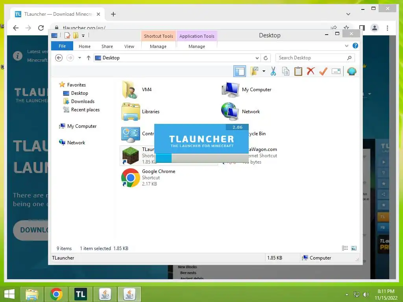Select the Network globe icon in file list
The width and height of the screenshot is (403, 302).
coord(230,112)
